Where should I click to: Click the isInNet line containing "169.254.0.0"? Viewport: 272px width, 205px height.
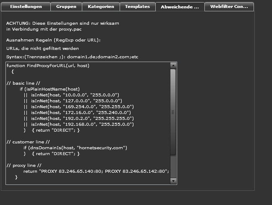(x=79, y=107)
